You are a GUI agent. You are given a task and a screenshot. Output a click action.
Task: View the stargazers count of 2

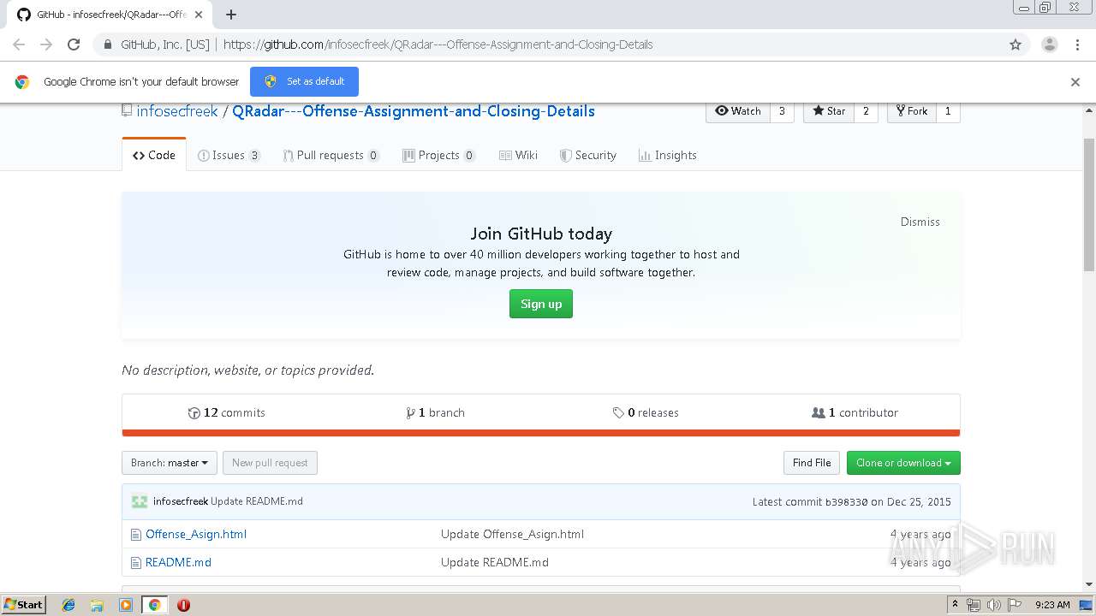pyautogui.click(x=866, y=111)
